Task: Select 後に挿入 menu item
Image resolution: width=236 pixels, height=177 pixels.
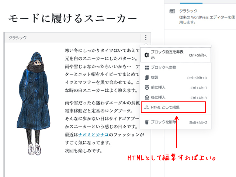Action: pos(176,97)
